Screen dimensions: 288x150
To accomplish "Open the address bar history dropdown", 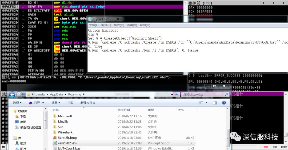I will [172, 95].
